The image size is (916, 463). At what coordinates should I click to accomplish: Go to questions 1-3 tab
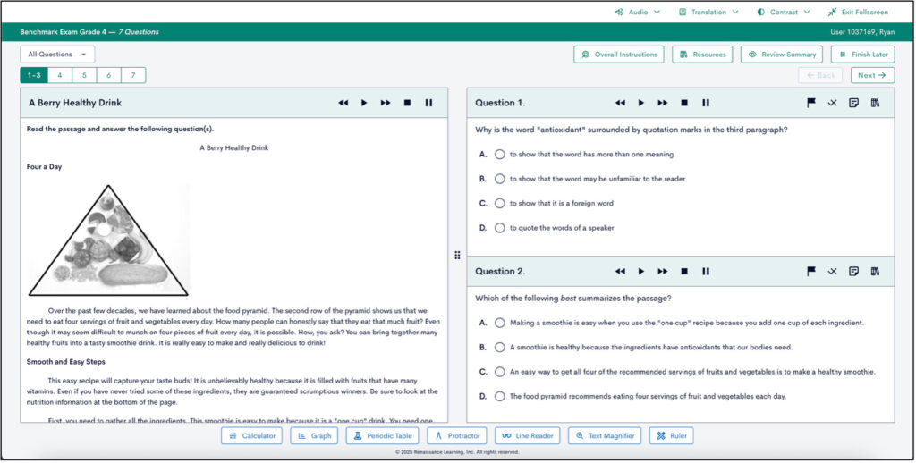(34, 75)
